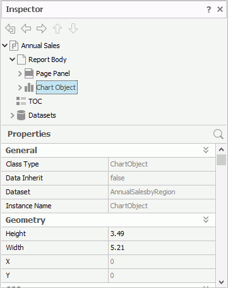Click the Height value field 3.49
Viewport: 228px width, 288px height.
[x=162, y=234]
